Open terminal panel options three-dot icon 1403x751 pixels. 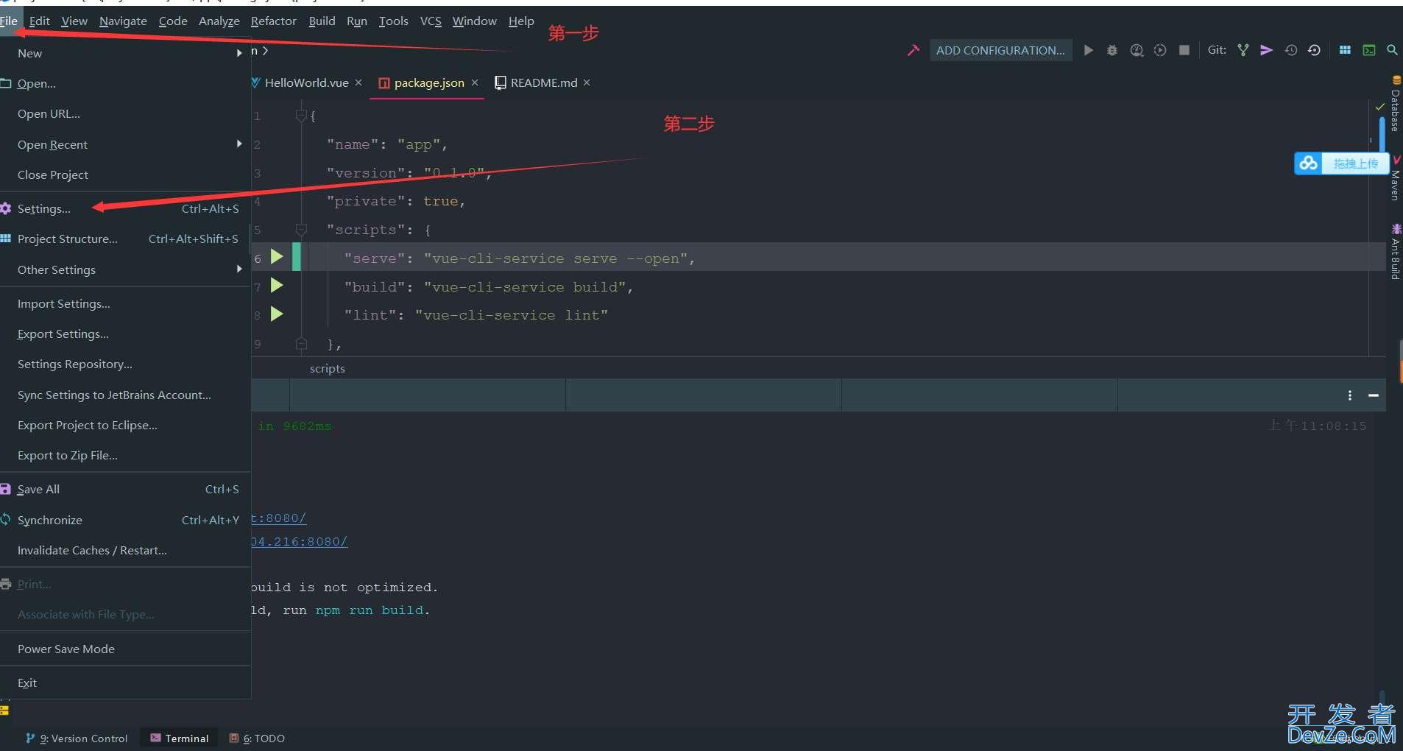click(1350, 395)
